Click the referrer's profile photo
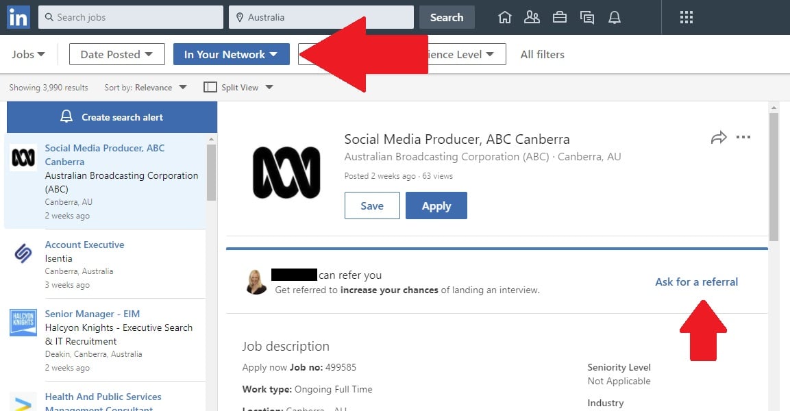The height and width of the screenshot is (411, 790). (256, 282)
